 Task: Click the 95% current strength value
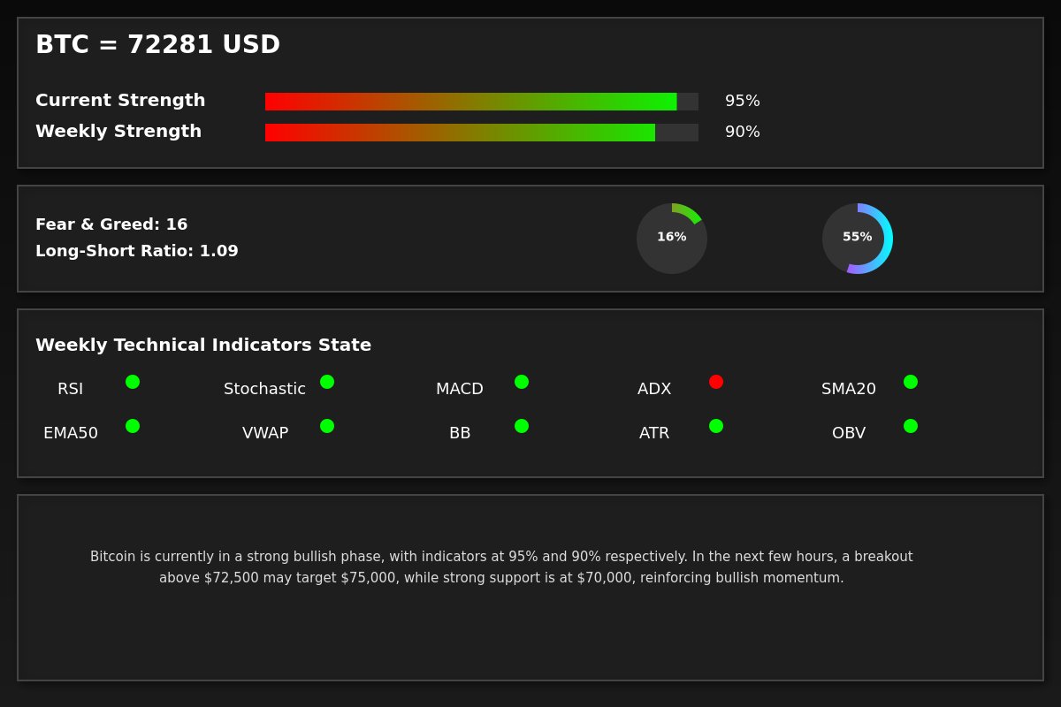coord(743,102)
